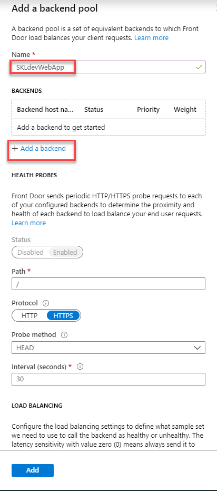
Task: Click the Name input field
Action: pos(108,67)
